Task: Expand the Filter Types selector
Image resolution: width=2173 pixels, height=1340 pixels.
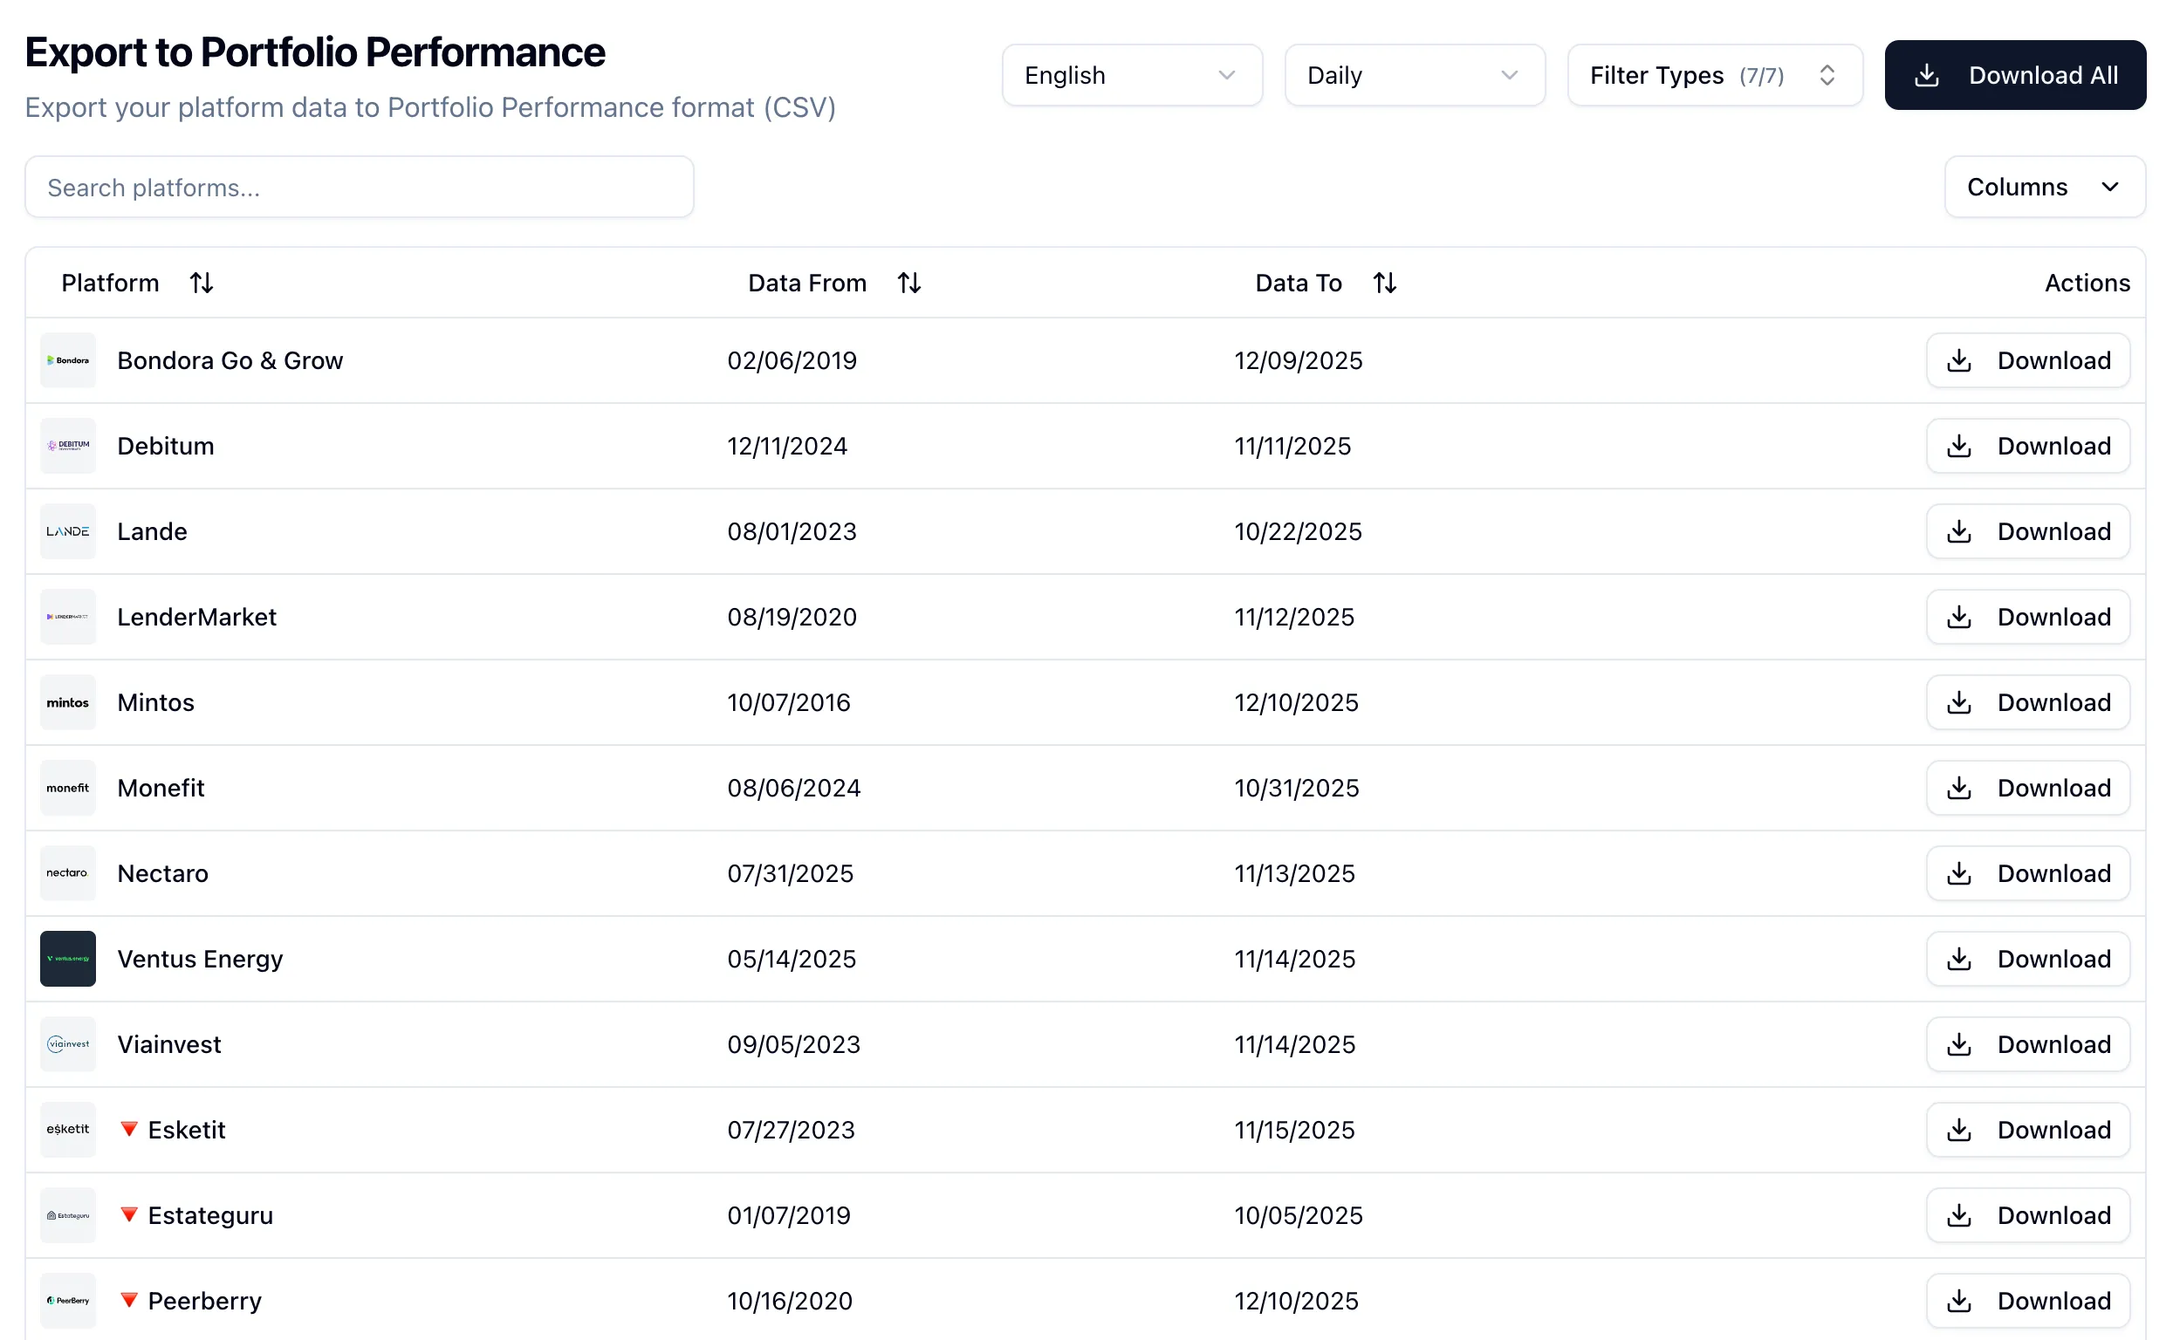Action: [x=1715, y=74]
